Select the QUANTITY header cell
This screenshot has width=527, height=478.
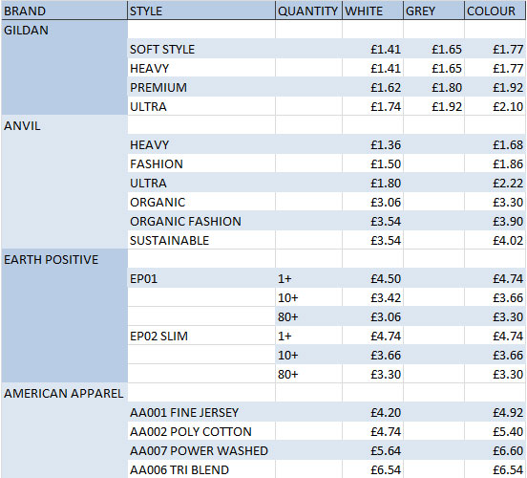(x=308, y=11)
